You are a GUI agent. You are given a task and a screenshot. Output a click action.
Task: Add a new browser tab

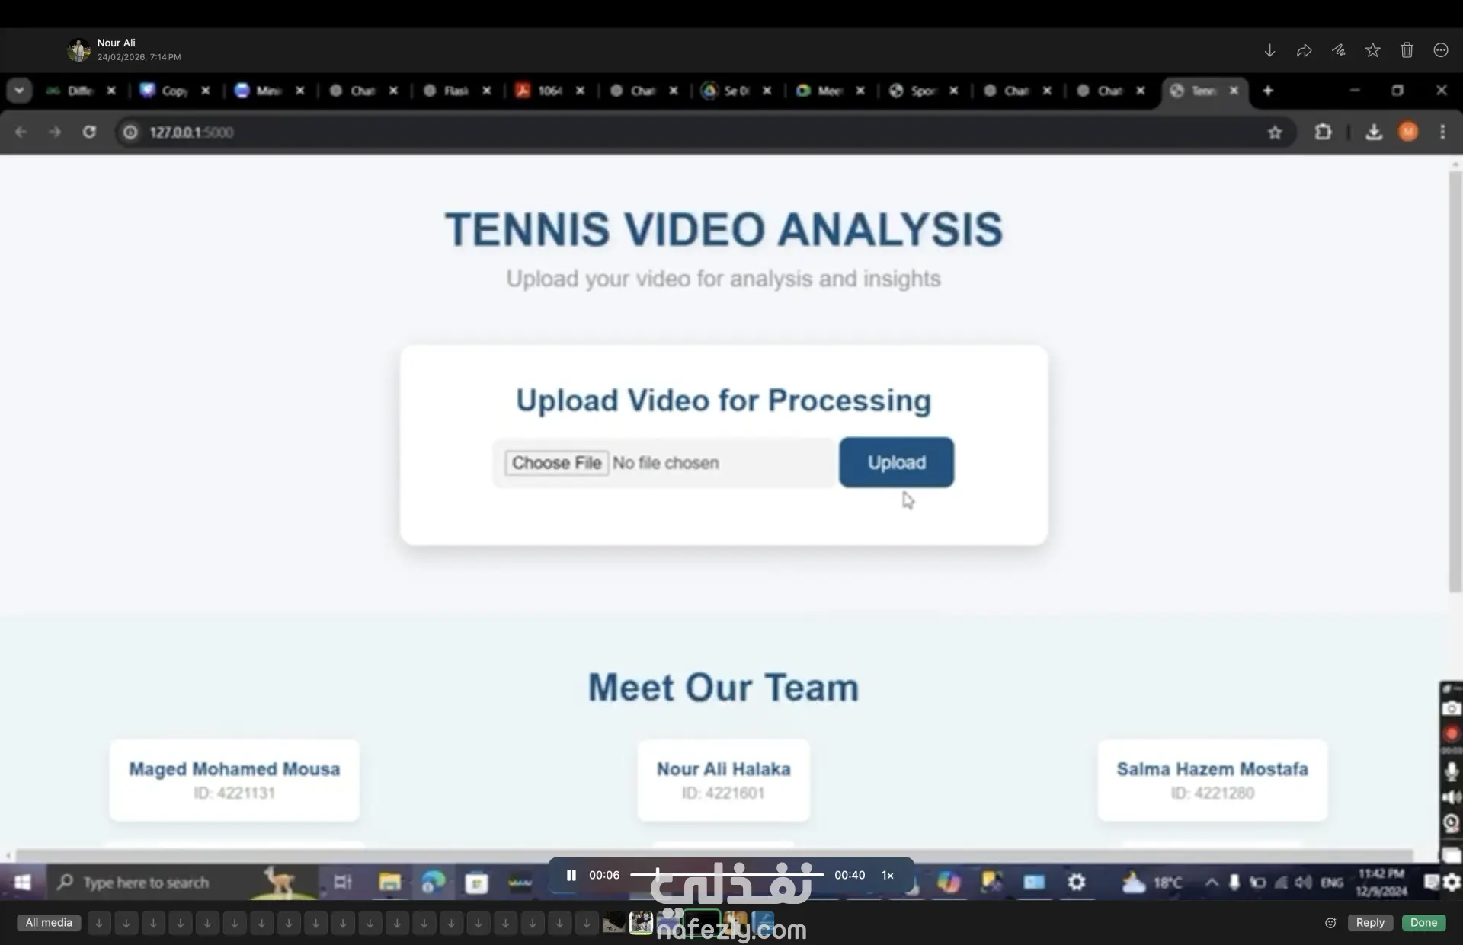point(1268,91)
